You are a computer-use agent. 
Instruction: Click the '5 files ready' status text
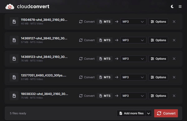tap(18, 113)
